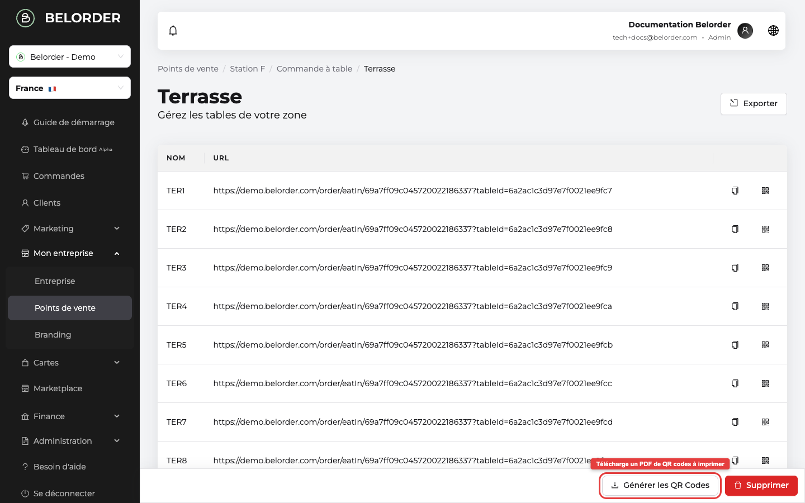Click the URL column header
Image resolution: width=805 pixels, height=503 pixels.
(x=221, y=158)
